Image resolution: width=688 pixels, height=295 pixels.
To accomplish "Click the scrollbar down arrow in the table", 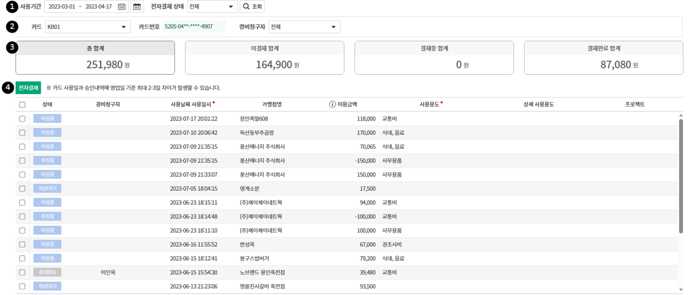I will point(681,290).
